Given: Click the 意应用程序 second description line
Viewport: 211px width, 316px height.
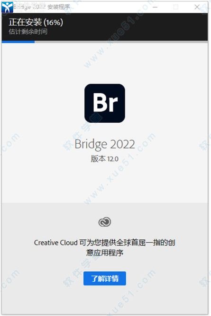Looking at the screenshot, I should (105, 253).
